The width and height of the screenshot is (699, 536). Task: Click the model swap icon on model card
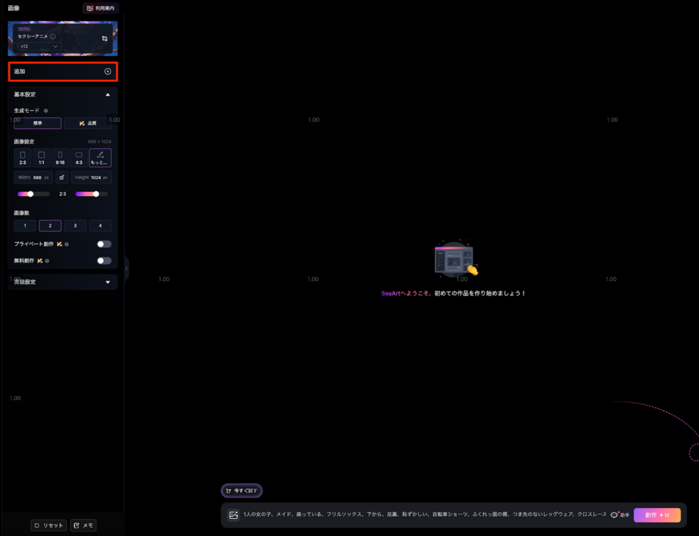click(104, 39)
